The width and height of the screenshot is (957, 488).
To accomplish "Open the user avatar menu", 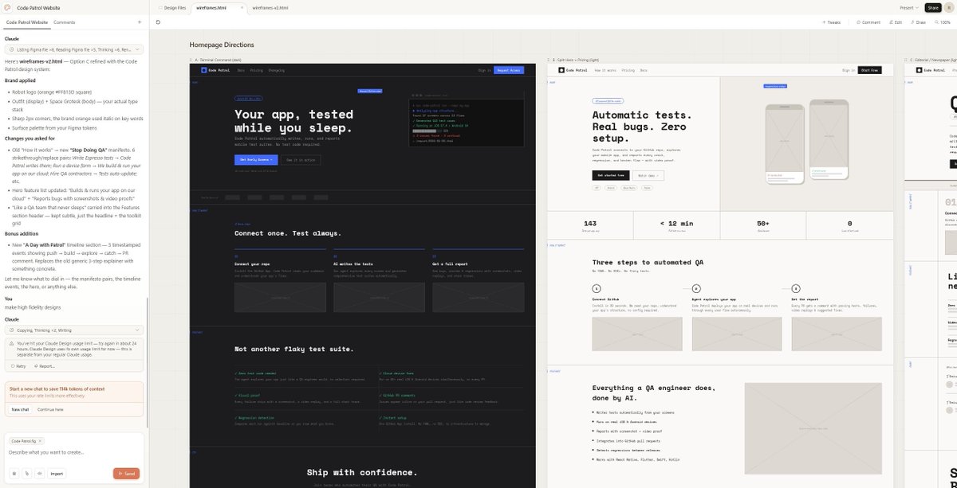I will point(949,7).
